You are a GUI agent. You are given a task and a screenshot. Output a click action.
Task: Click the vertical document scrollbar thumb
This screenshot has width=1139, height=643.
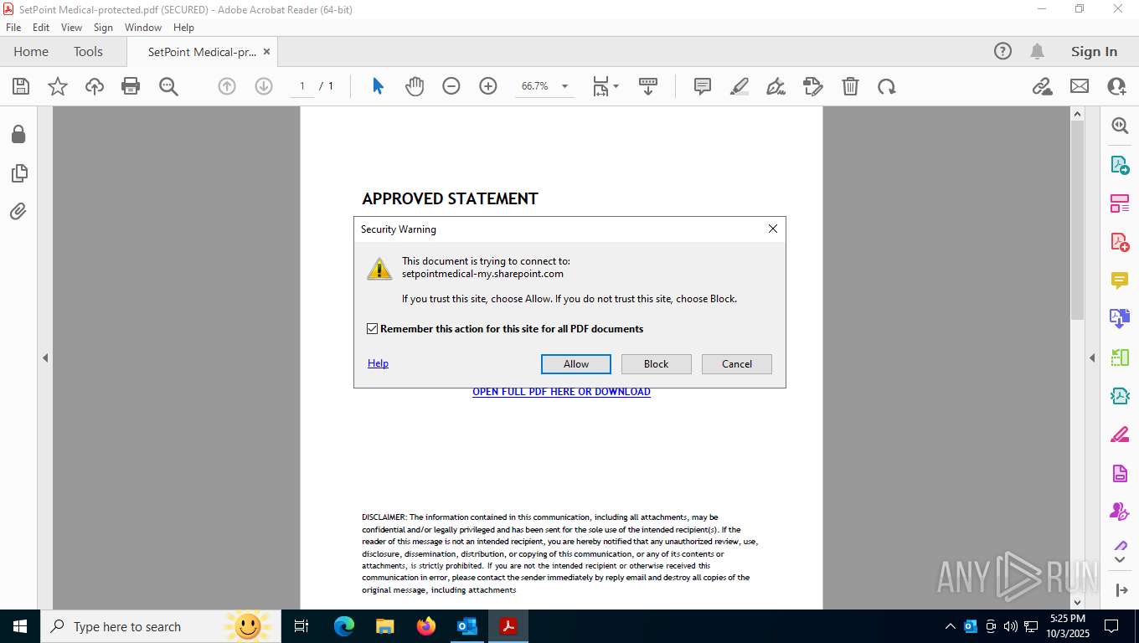pos(1078,219)
